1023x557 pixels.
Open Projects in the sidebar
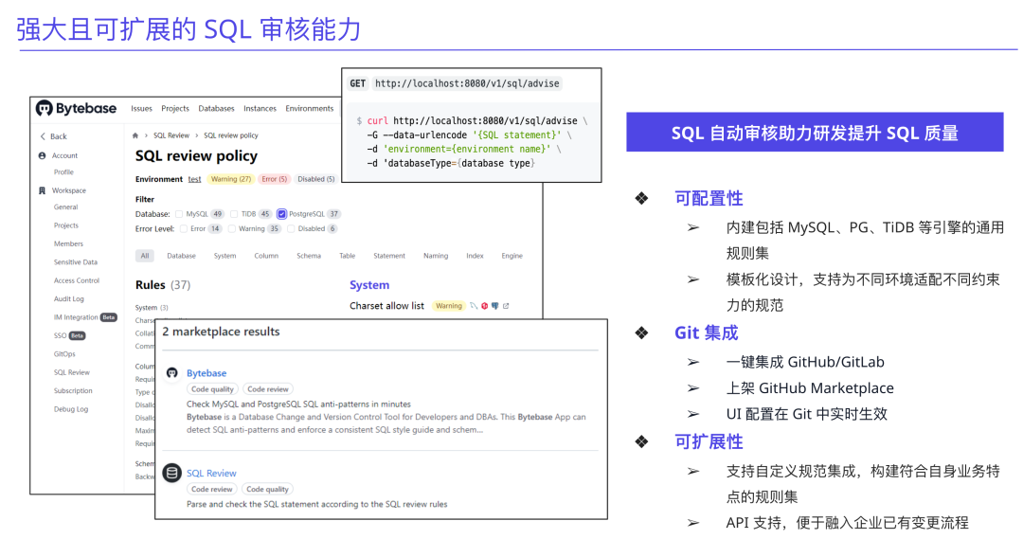66,225
